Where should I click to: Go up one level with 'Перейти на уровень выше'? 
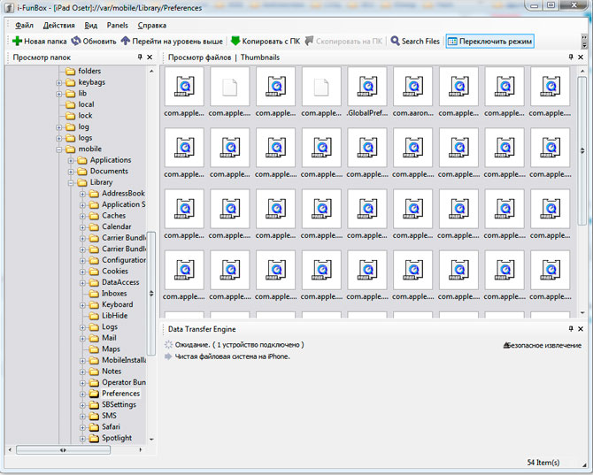126,41
